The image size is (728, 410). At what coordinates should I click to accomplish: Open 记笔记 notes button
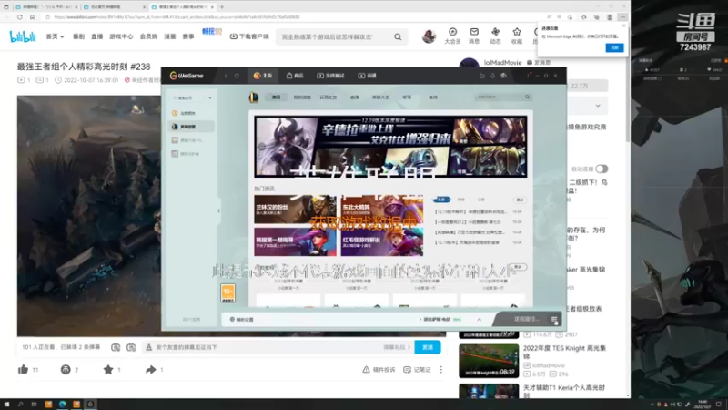click(x=417, y=370)
